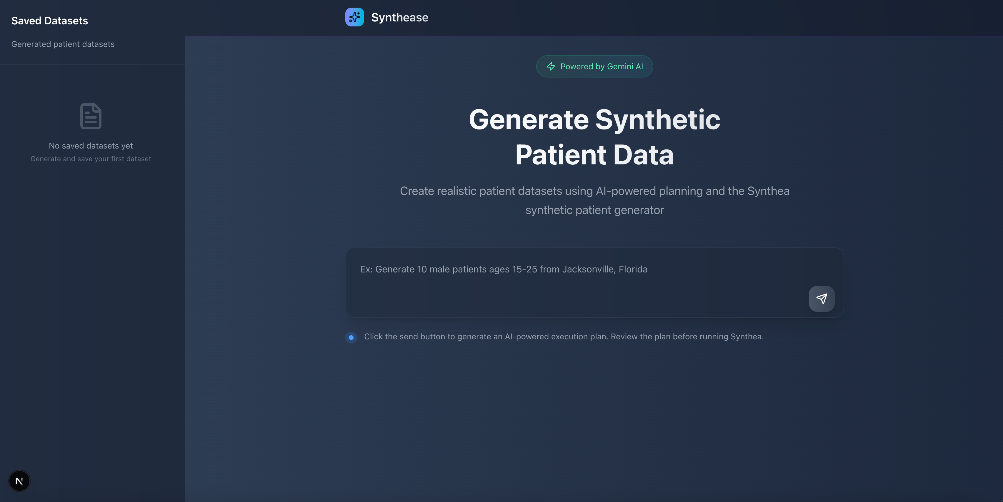Click the Generated patient datasets subtitle
This screenshot has height=502, width=1003.
click(63, 44)
